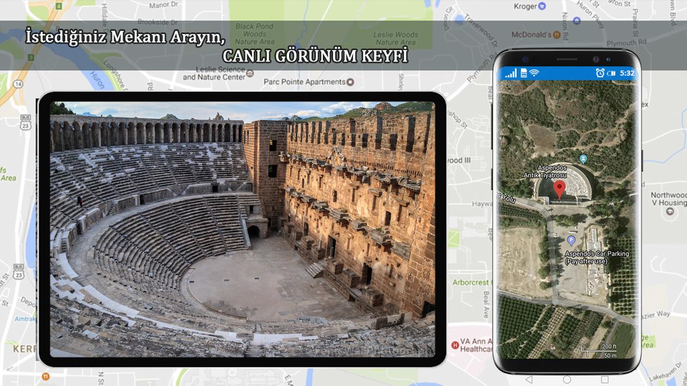Tap the alarm clock icon in phone status bar
The width and height of the screenshot is (687, 386).
600,73
